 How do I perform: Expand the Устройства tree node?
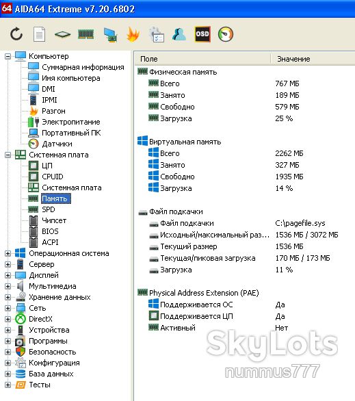tap(8, 330)
